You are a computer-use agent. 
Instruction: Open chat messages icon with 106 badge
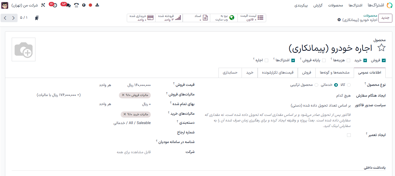(68, 5)
